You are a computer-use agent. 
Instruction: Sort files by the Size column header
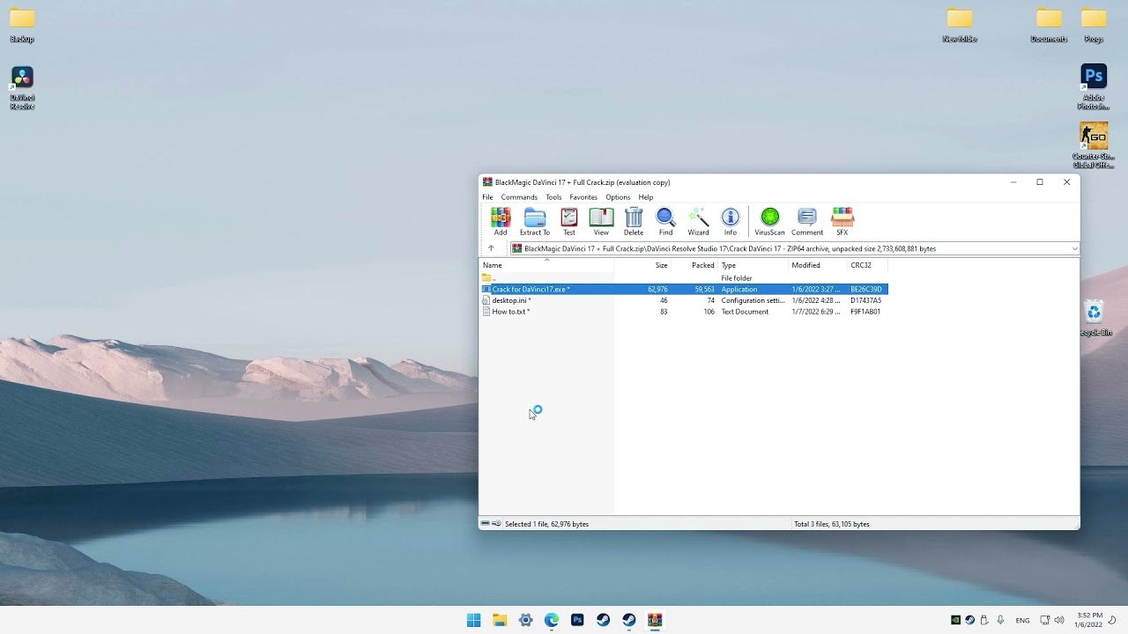tap(642, 265)
